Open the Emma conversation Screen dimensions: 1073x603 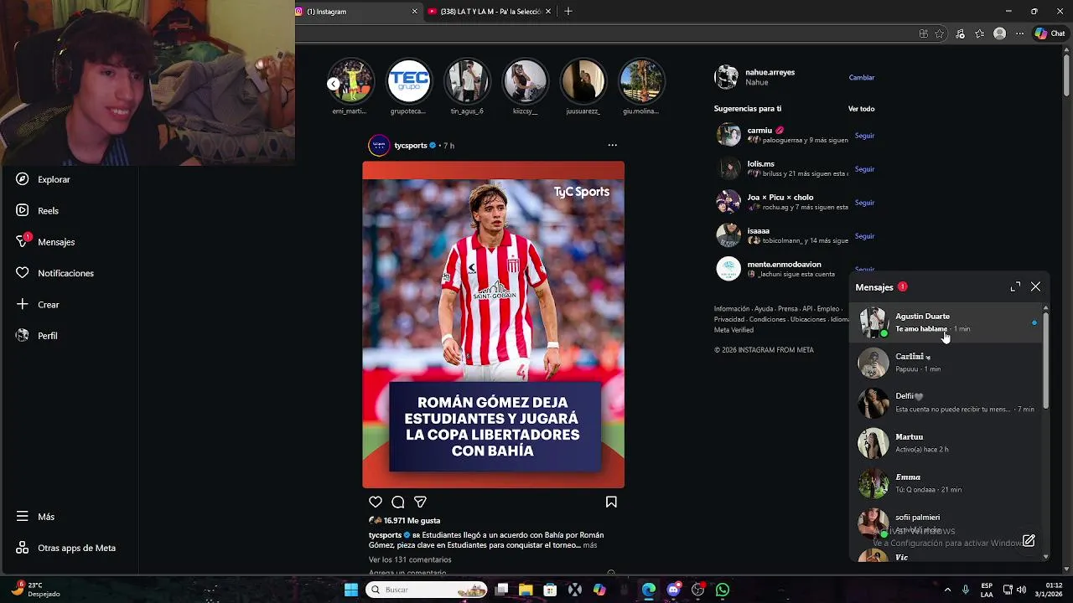947,483
